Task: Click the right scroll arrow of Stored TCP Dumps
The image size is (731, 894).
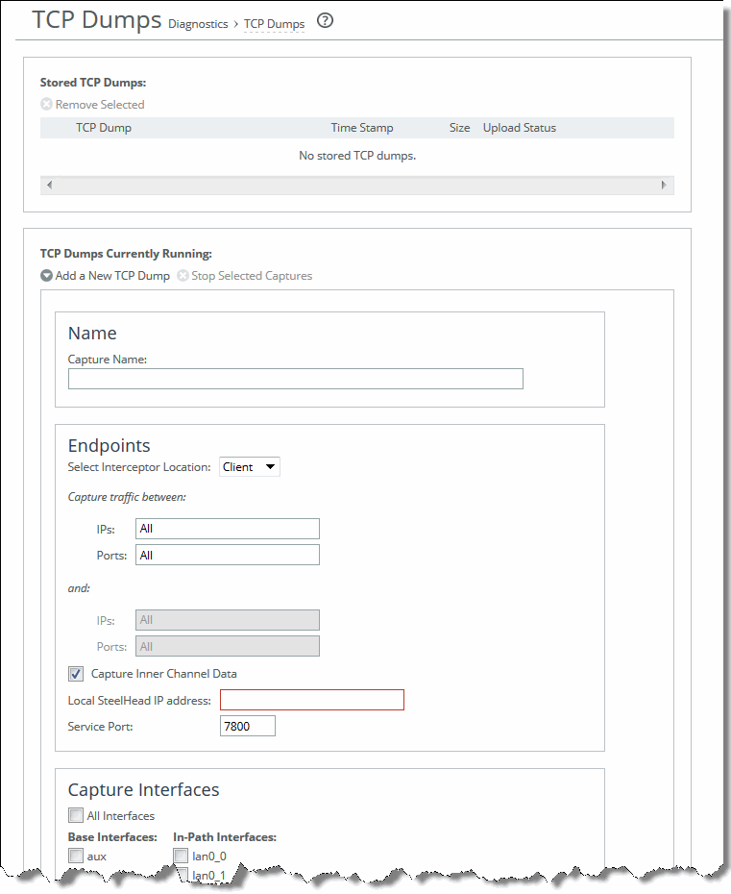Action: (665, 184)
